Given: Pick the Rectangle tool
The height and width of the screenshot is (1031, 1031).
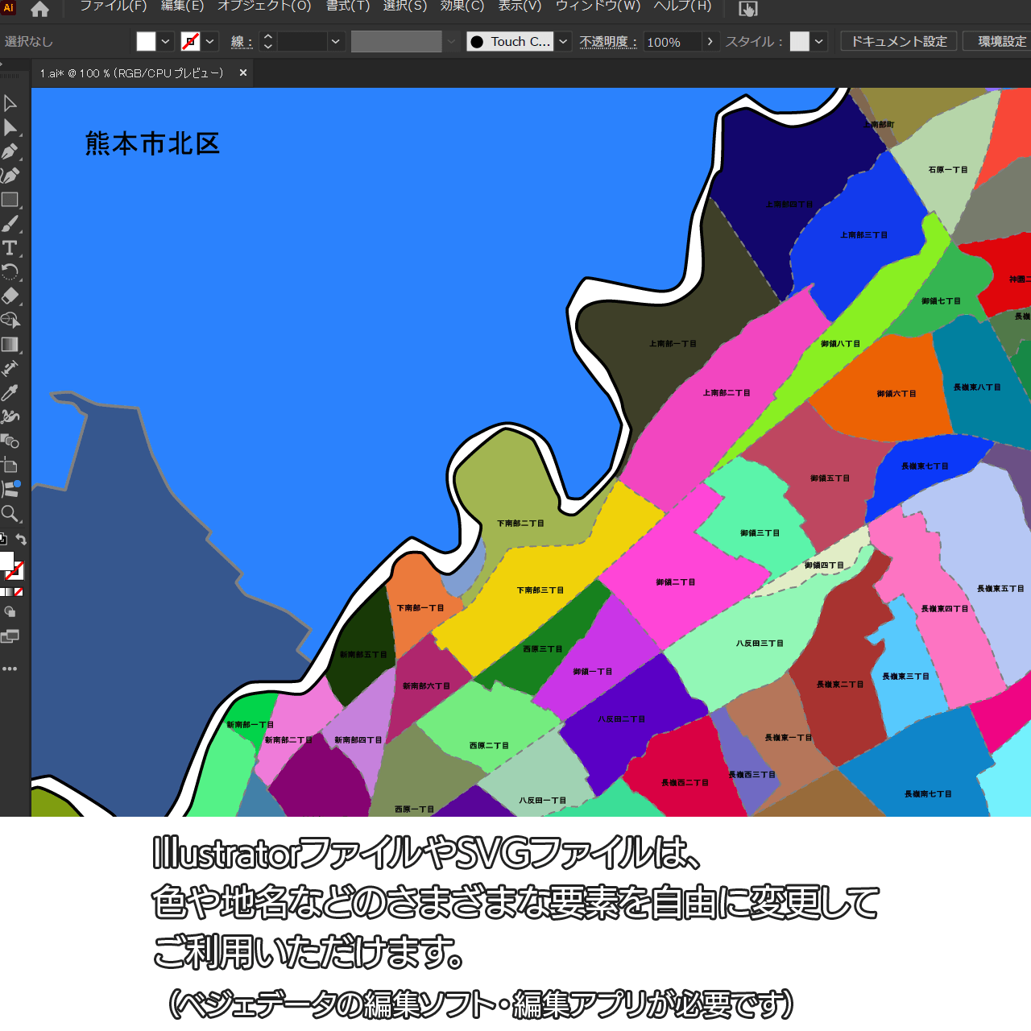Looking at the screenshot, I should [10, 200].
